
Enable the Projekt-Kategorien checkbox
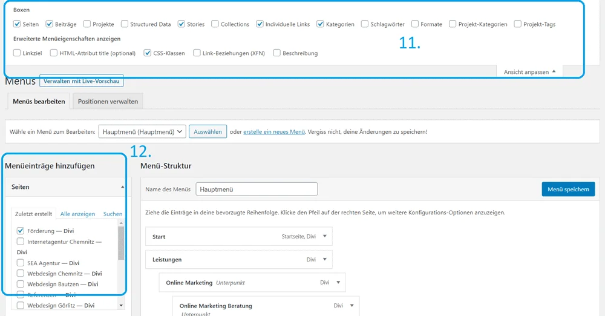pos(453,24)
